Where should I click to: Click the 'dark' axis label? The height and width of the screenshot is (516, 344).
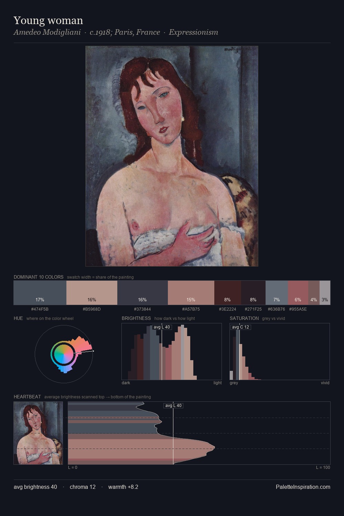tap(126, 383)
